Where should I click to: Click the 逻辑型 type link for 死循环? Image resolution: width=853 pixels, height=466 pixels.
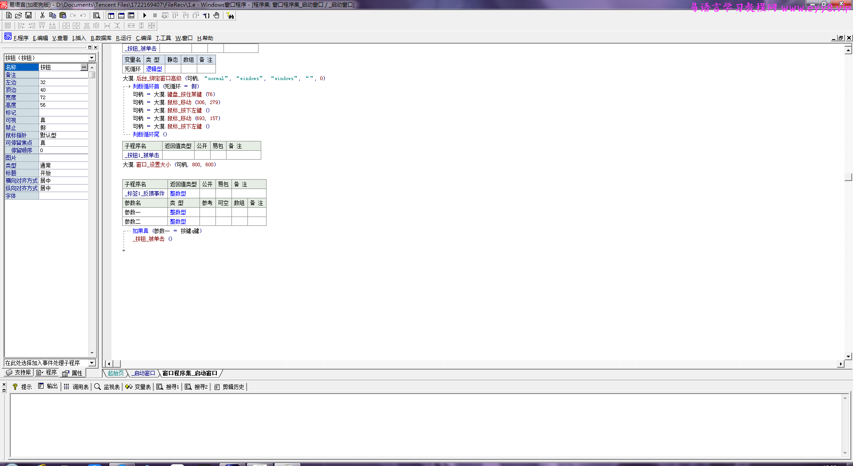pyautogui.click(x=154, y=69)
